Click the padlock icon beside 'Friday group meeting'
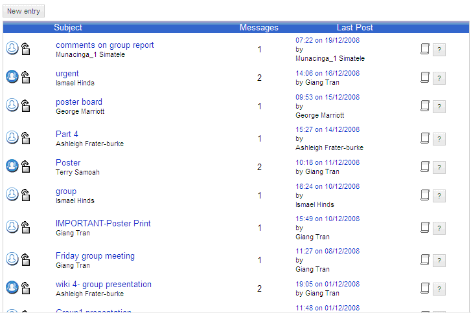The height and width of the screenshot is (313, 471). (26, 259)
